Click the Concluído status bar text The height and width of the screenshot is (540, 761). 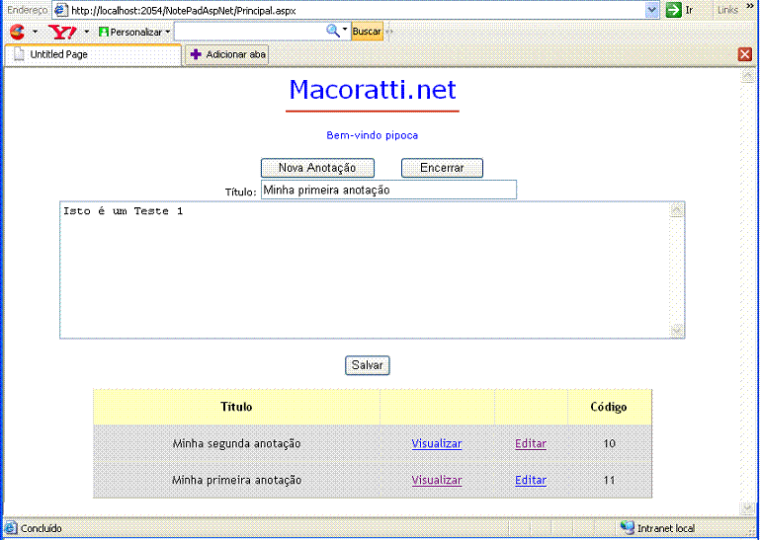(42, 528)
